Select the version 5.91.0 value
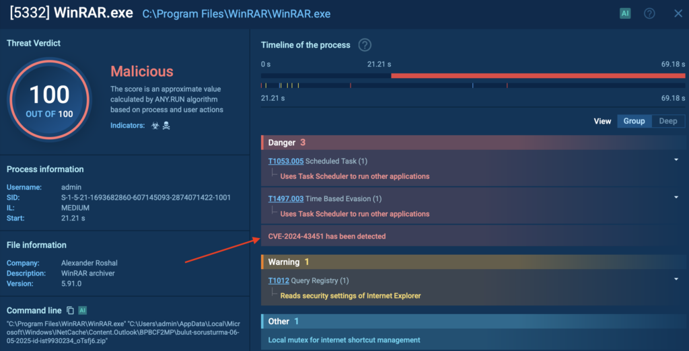Image resolution: width=689 pixels, height=351 pixels. [x=71, y=284]
